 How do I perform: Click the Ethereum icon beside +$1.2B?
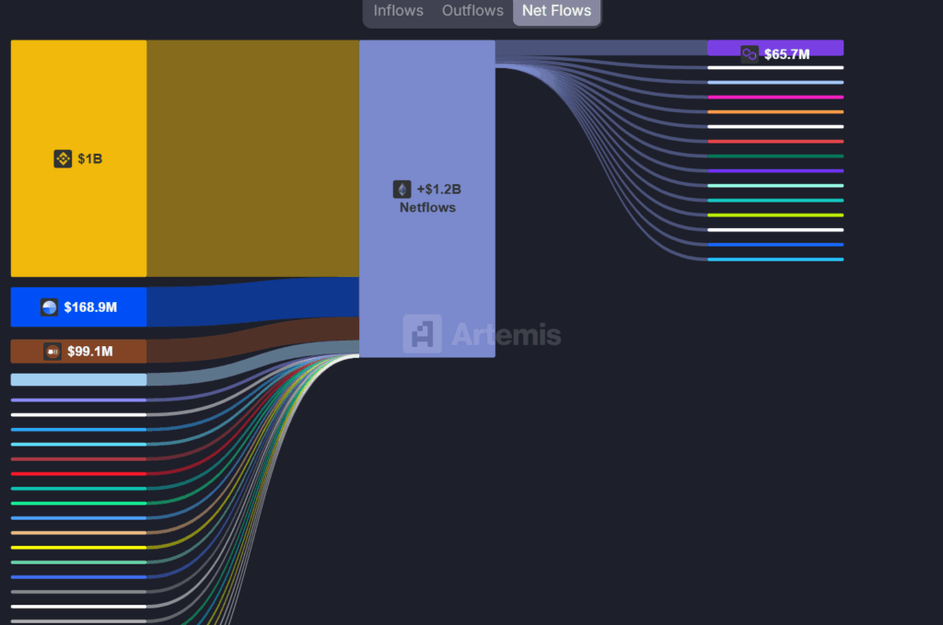pos(402,190)
